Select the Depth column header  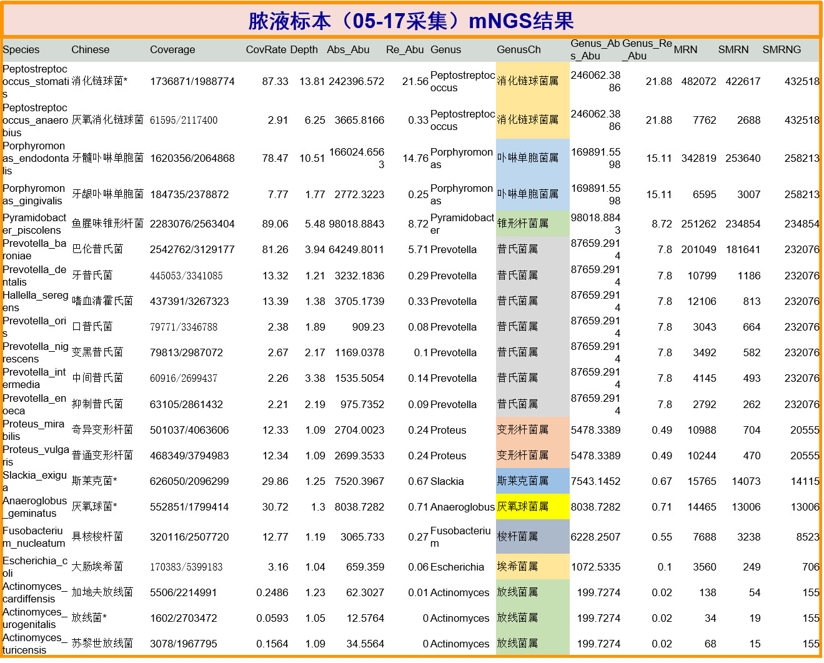[x=304, y=49]
